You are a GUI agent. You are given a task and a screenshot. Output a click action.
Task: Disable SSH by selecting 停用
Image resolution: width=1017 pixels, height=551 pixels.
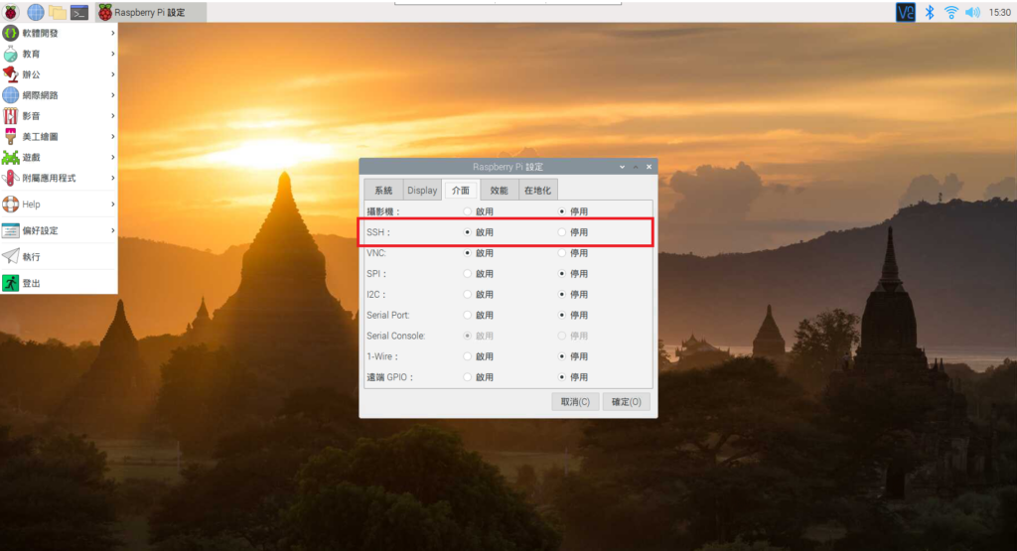562,232
